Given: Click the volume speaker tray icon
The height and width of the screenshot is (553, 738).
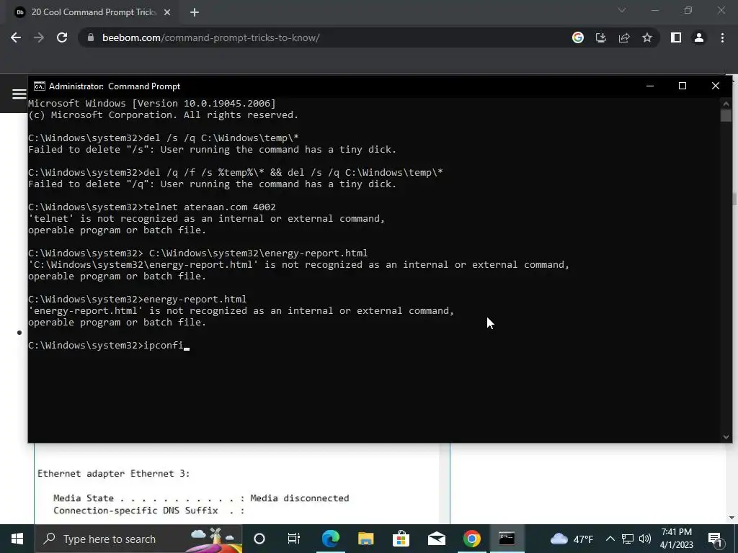Looking at the screenshot, I should pos(645,539).
